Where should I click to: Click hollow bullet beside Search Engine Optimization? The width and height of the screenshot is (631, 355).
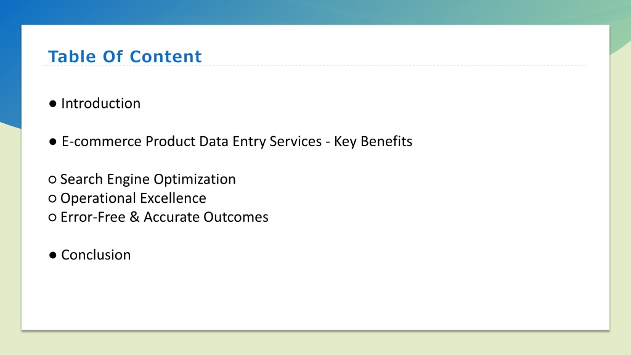52,179
